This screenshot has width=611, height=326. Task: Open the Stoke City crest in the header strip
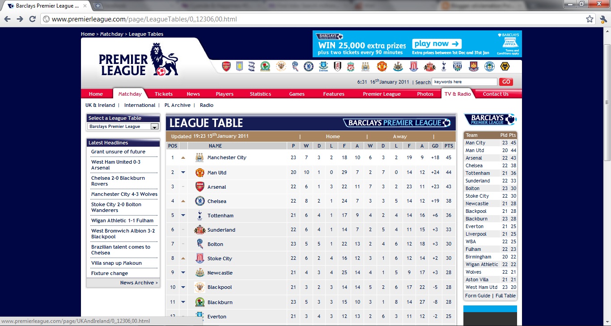(413, 67)
